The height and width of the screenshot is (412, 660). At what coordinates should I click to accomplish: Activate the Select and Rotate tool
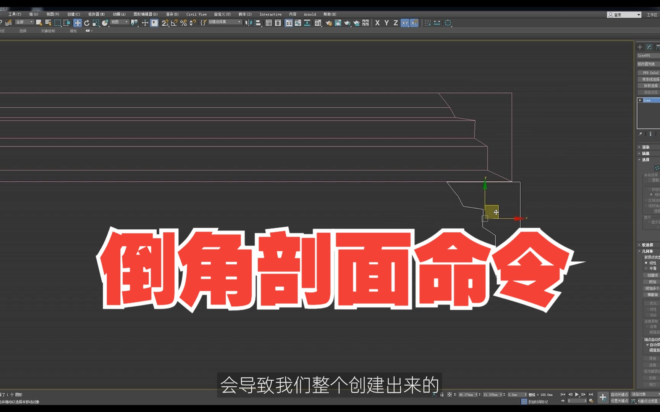(87, 23)
